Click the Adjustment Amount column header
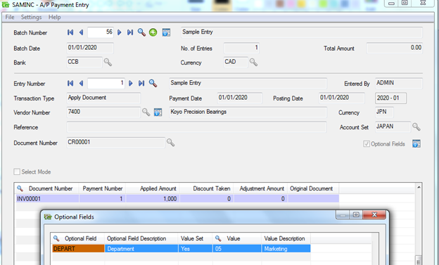The height and width of the screenshot is (265, 439). tap(260, 188)
